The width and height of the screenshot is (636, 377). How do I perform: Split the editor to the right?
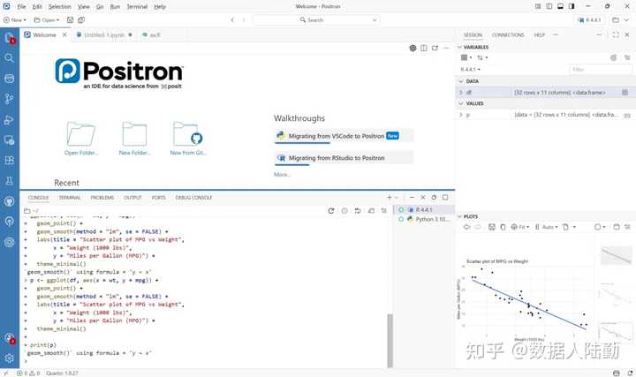[x=423, y=48]
